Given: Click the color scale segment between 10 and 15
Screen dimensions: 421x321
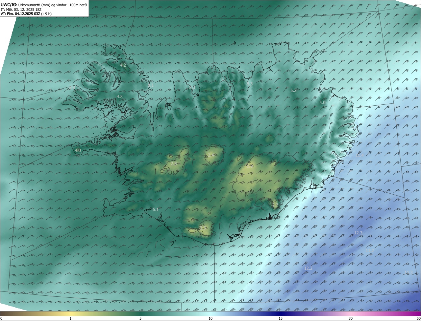Looking at the screenshot, I should point(246,313).
